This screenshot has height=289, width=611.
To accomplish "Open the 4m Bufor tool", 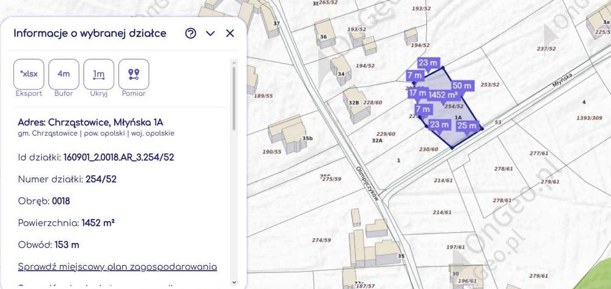I will (x=64, y=74).
